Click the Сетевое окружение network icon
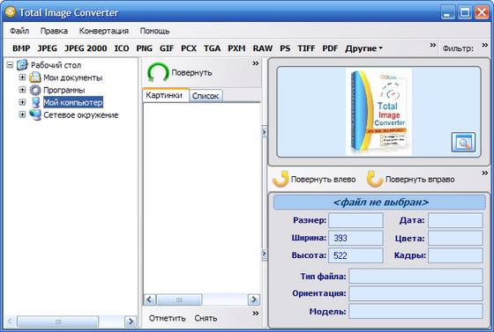 coord(35,114)
